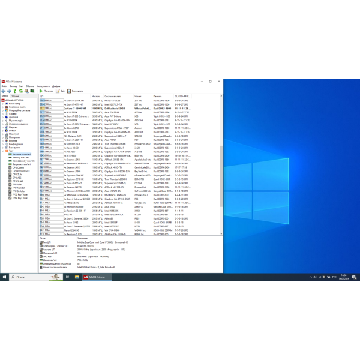Show hidden tray icons chevron
This screenshot has height=360, width=360.
311,277
